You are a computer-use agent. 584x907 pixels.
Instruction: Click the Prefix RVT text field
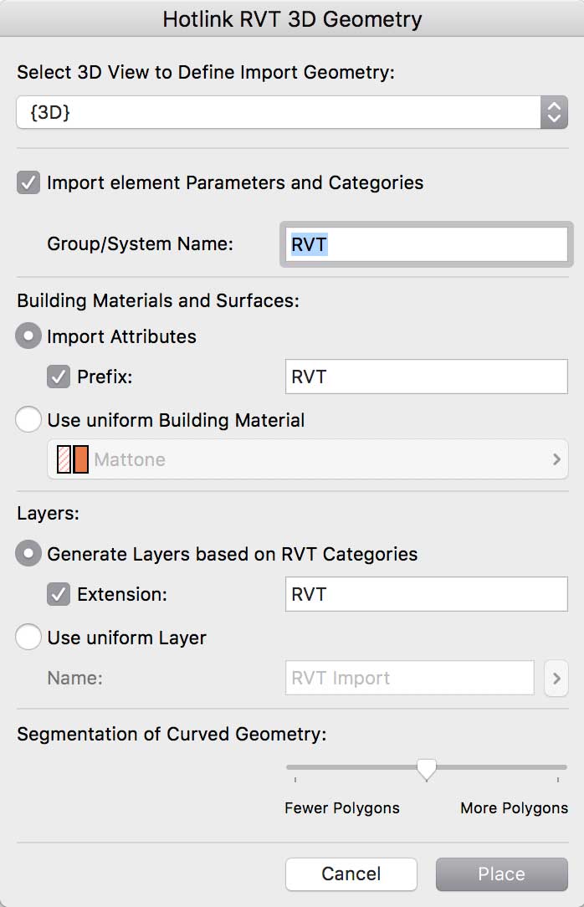[426, 377]
